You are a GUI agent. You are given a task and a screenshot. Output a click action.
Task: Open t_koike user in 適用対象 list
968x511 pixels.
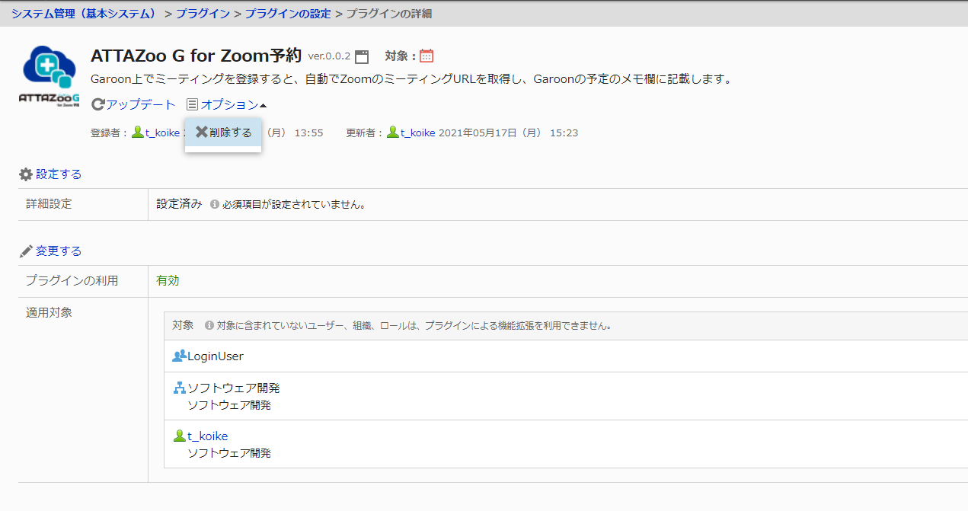click(207, 436)
